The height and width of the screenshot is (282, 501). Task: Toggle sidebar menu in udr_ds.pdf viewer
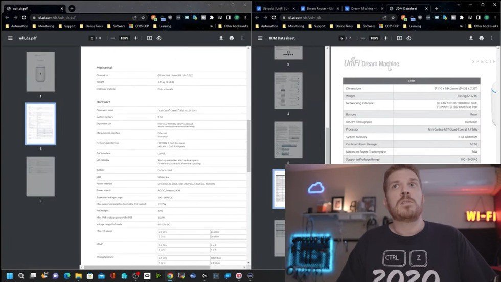coord(10,38)
